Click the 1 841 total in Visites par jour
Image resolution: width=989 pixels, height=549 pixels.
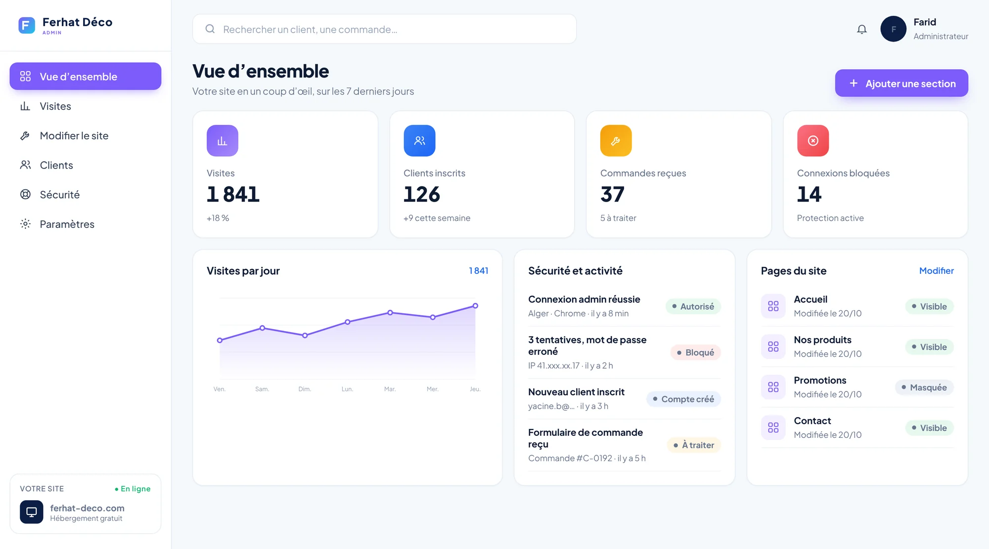click(x=478, y=271)
